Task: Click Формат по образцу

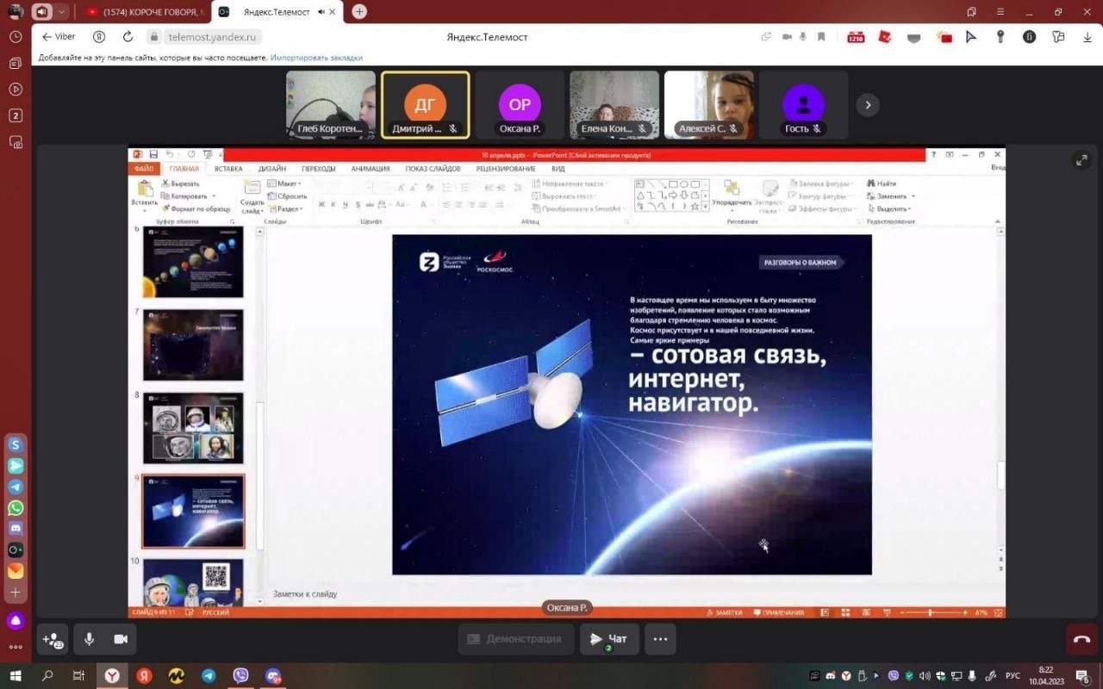Action: pyautogui.click(x=196, y=208)
